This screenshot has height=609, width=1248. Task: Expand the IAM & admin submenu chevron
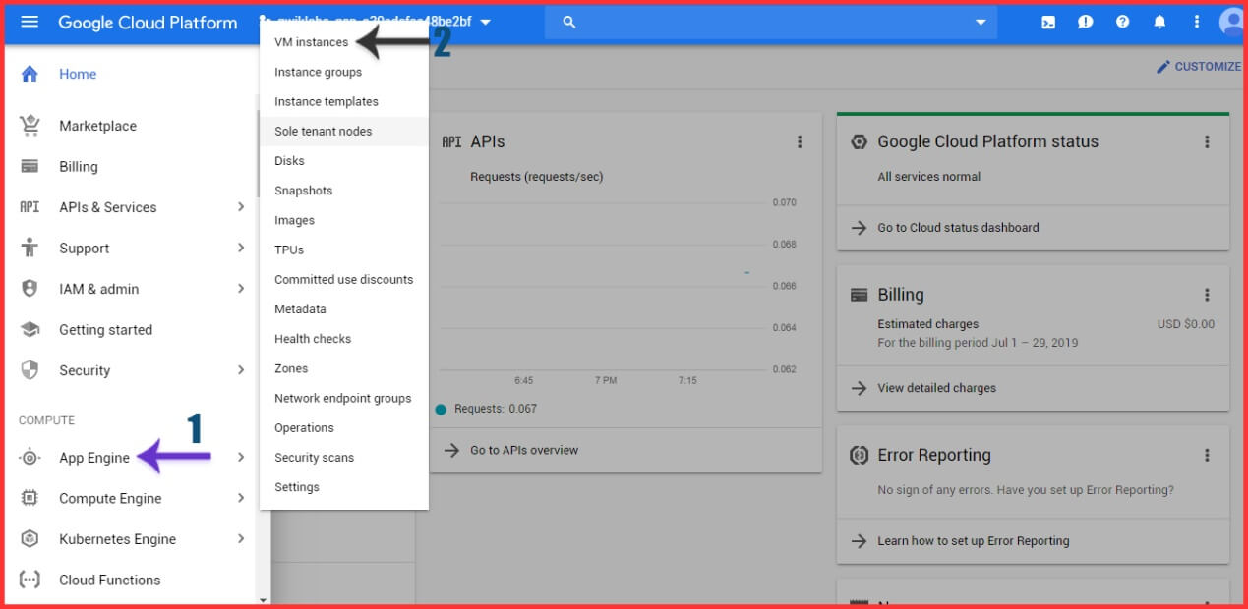pos(241,289)
